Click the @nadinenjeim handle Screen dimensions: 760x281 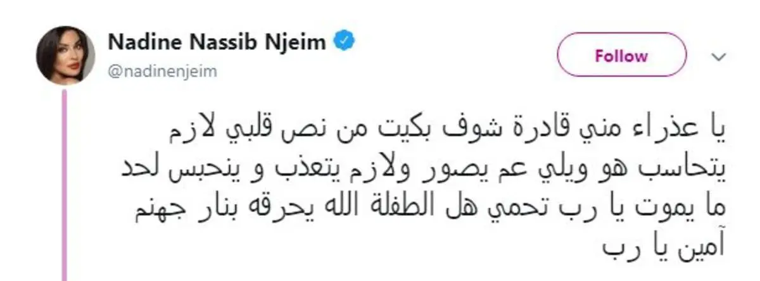pyautogui.click(x=163, y=72)
